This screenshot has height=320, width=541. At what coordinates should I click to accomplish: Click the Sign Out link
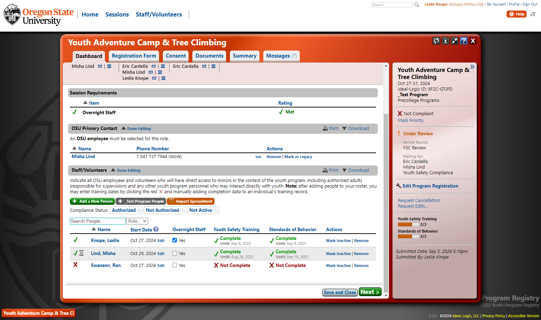[x=530, y=4]
